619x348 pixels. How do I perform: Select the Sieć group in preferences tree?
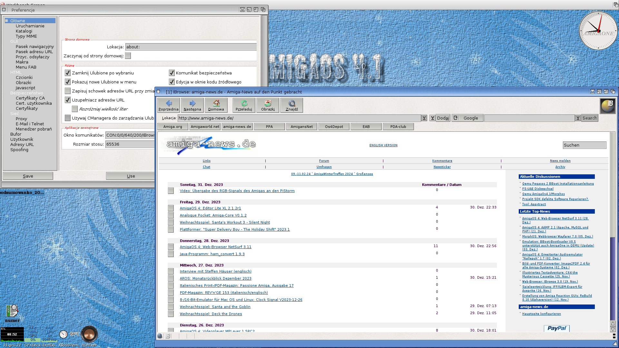point(15,113)
